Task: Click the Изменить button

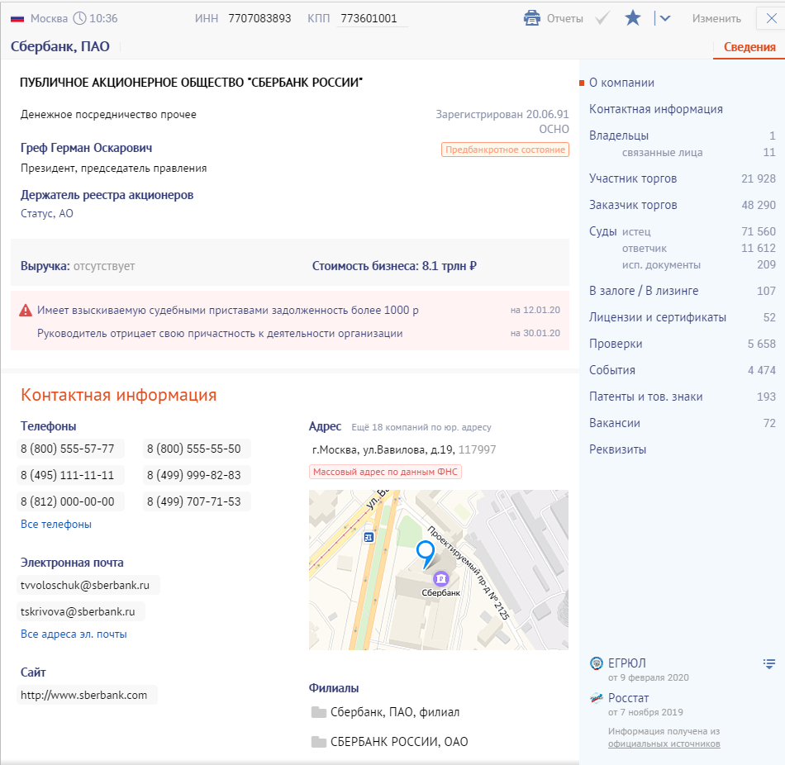Action: [x=716, y=18]
